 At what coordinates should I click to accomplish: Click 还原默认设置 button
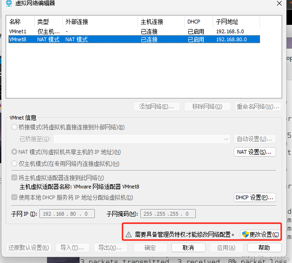click(29, 248)
